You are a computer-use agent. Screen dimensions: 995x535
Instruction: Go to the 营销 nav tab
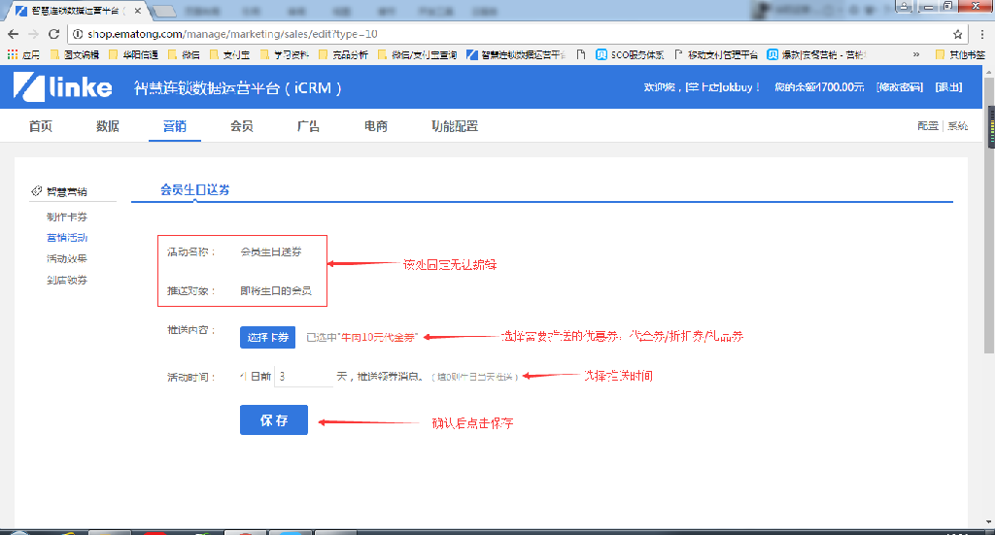pyautogui.click(x=175, y=126)
